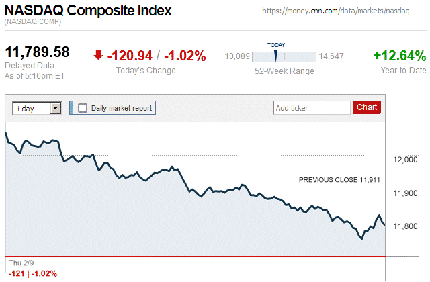Click the 11,900 axis label
The height and width of the screenshot is (282, 430).
[x=405, y=193]
